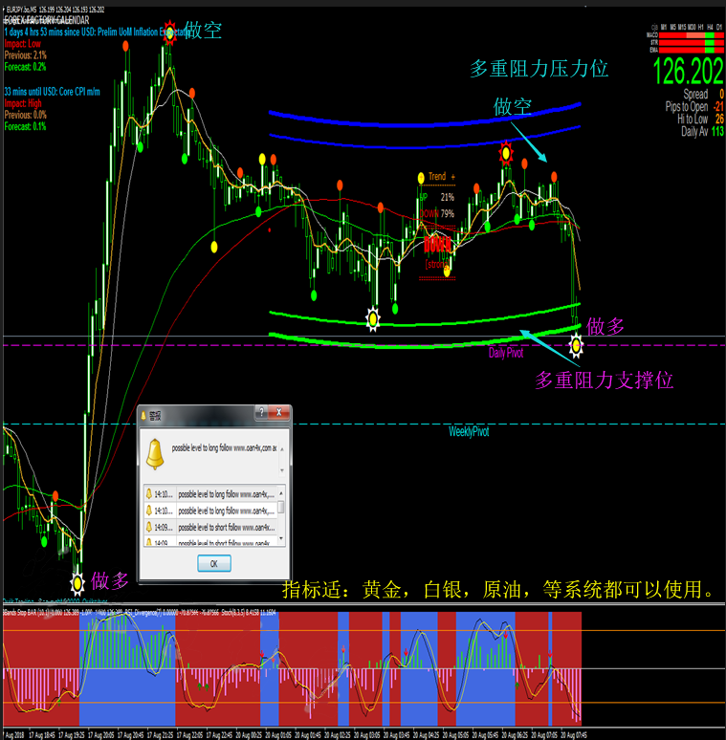The height and width of the screenshot is (740, 726).
Task: Click down arrow of alert message scrollbar
Action: click(x=282, y=470)
